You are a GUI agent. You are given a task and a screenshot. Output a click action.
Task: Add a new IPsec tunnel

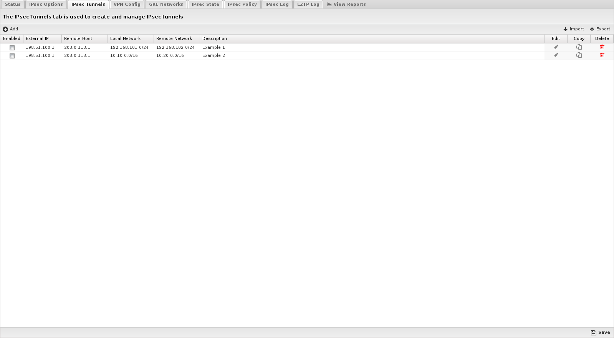(10, 29)
